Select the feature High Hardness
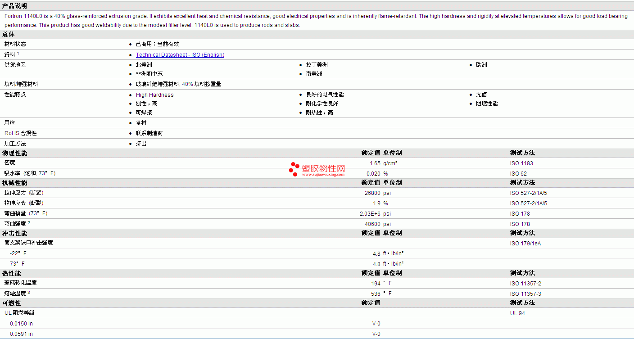This screenshot has height=339, width=634. click(x=155, y=95)
